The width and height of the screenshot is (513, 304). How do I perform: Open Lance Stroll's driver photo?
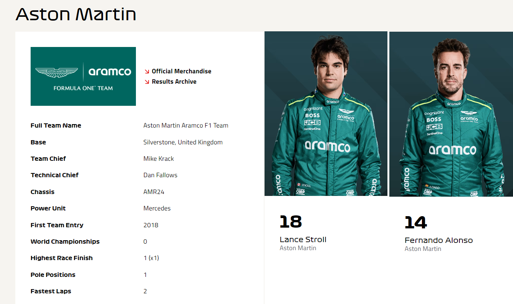pos(326,114)
